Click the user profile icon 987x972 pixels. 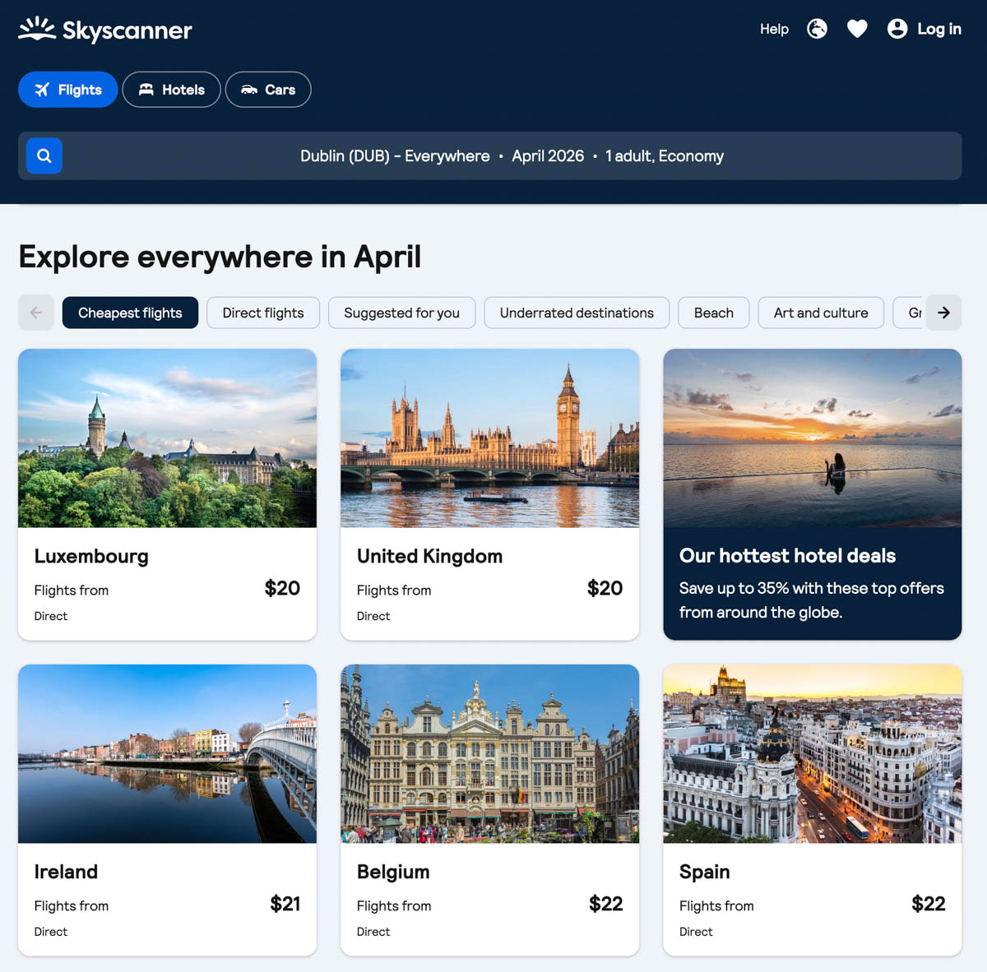[897, 29]
